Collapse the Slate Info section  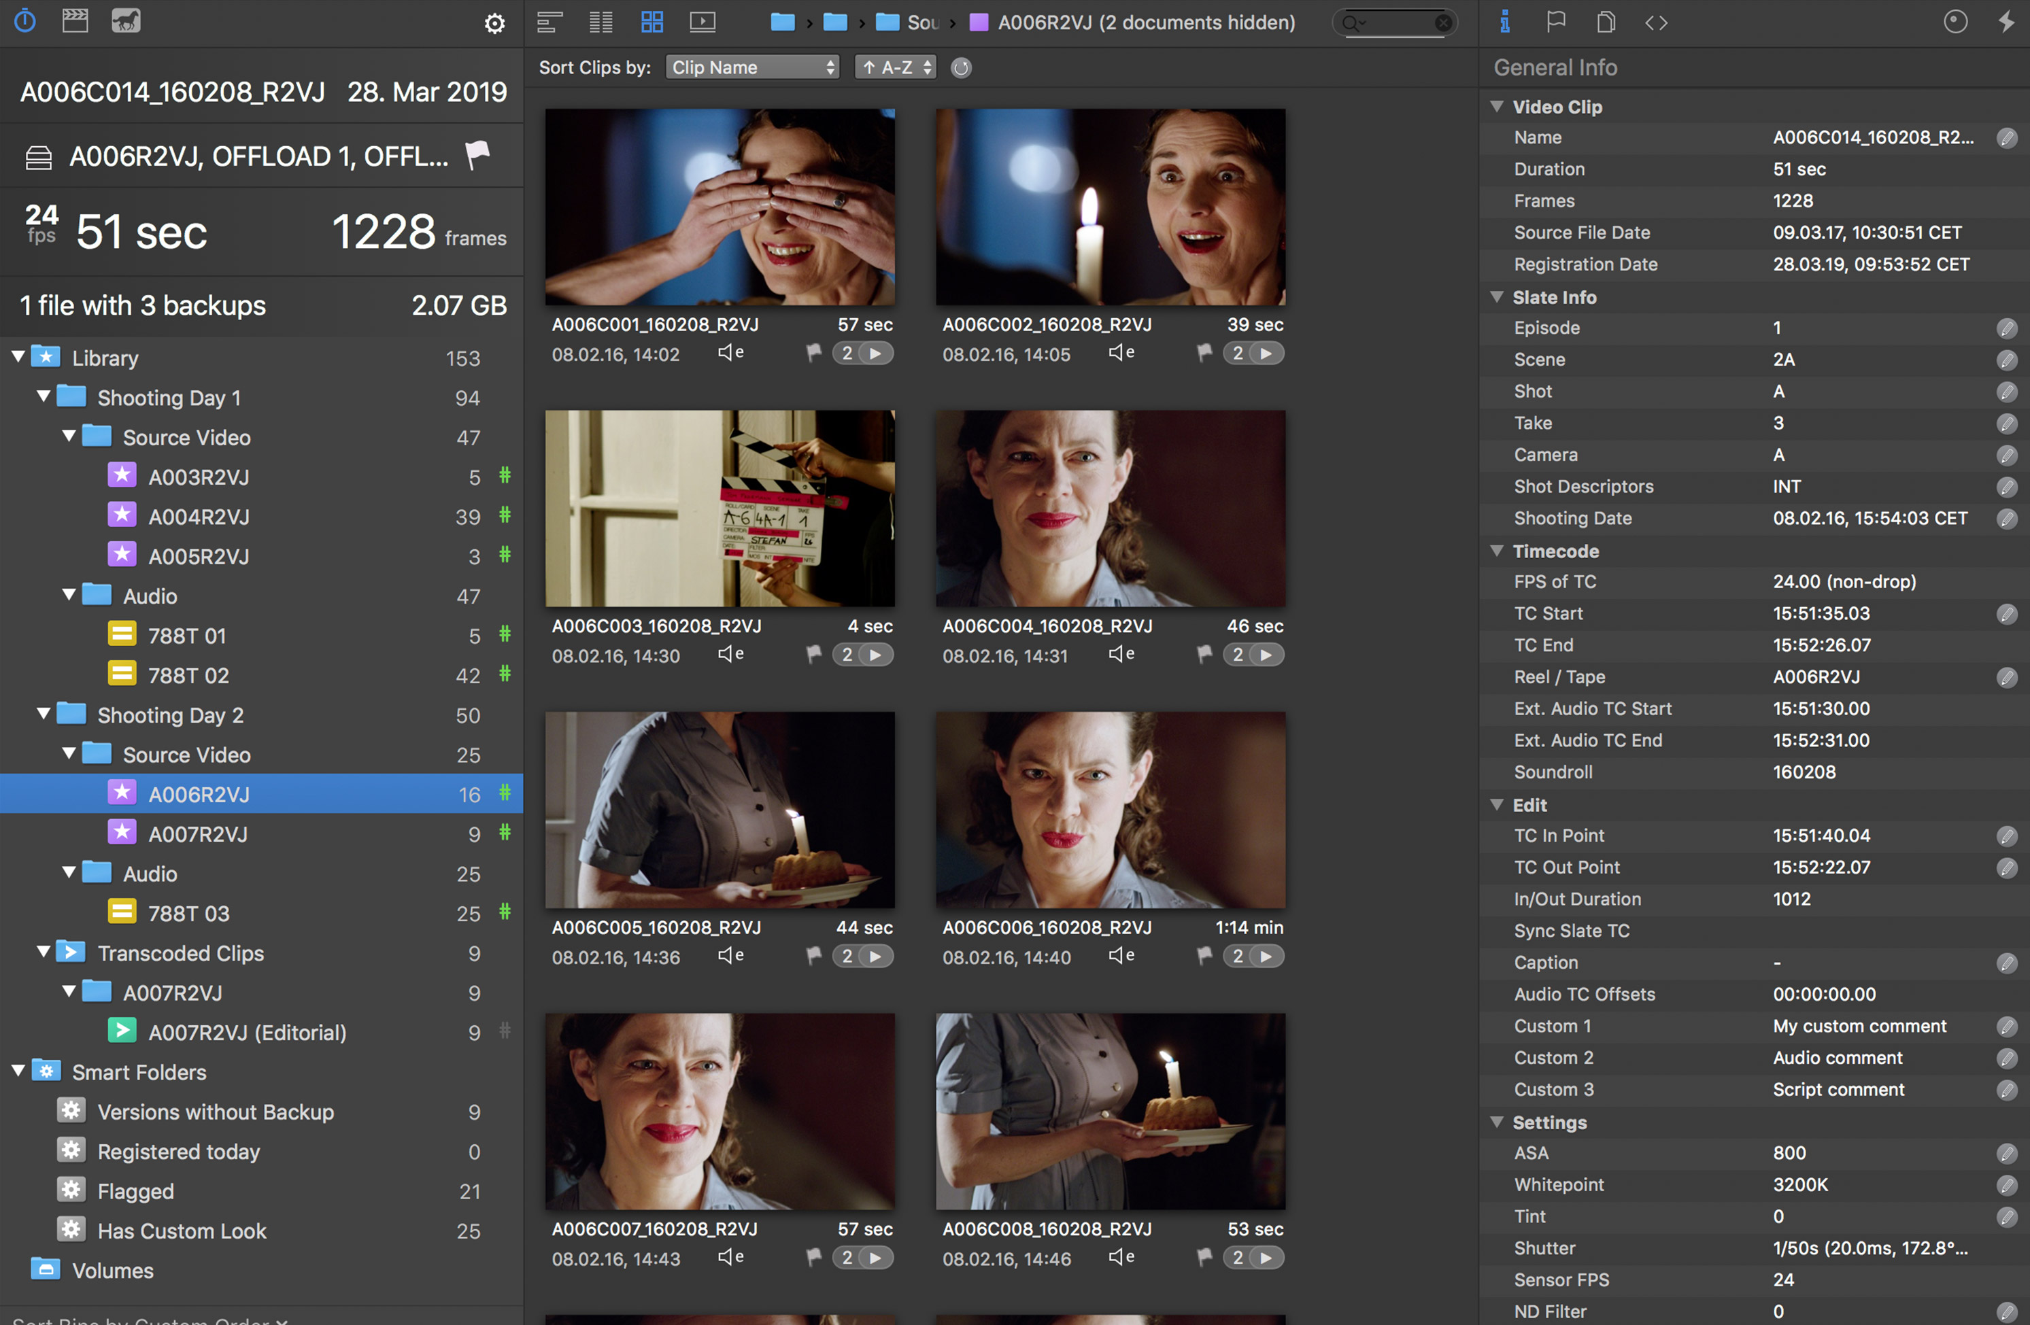tap(1497, 296)
